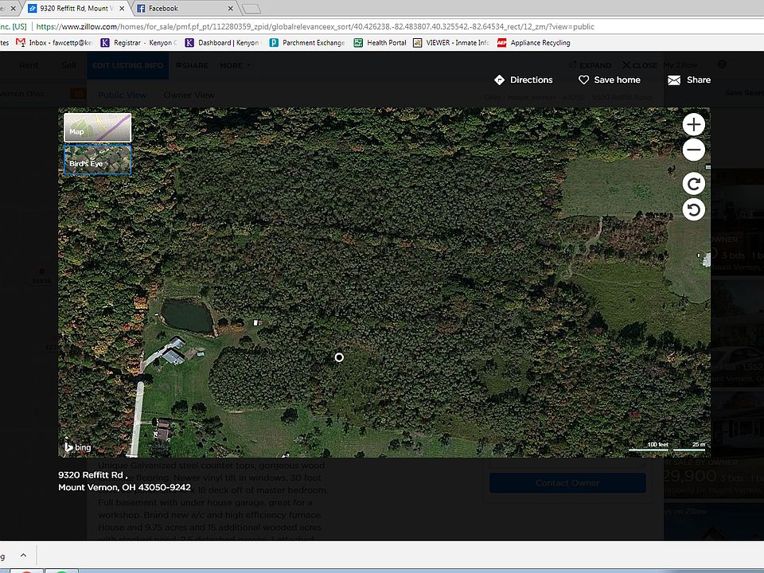Select the Bird's Eye view thumbnail

pos(97,159)
